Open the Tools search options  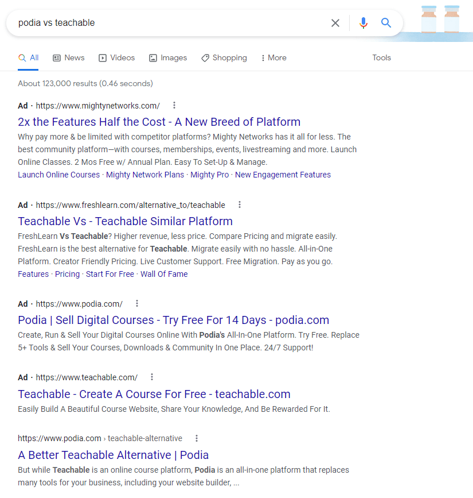(x=381, y=58)
